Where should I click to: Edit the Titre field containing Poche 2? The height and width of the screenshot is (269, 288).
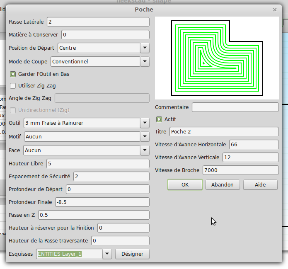tap(224, 132)
